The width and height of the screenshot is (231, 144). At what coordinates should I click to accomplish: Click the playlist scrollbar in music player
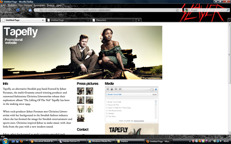(x=156, y=109)
